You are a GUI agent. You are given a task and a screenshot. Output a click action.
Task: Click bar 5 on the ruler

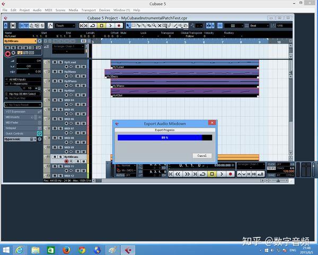pyautogui.click(x=185, y=42)
